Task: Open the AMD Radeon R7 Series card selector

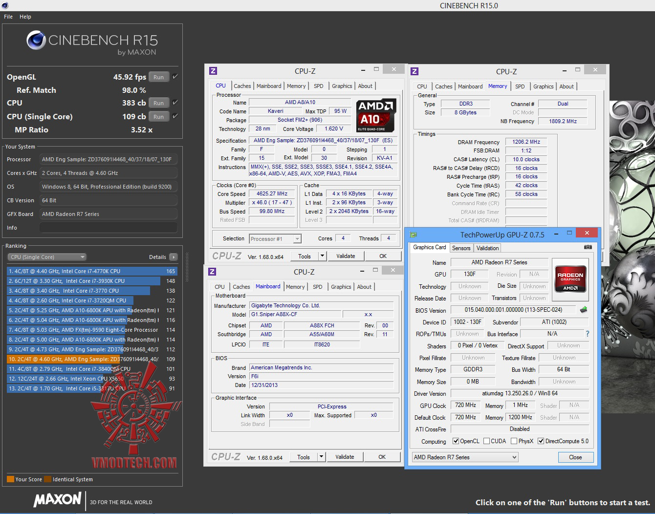Action: coord(465,457)
